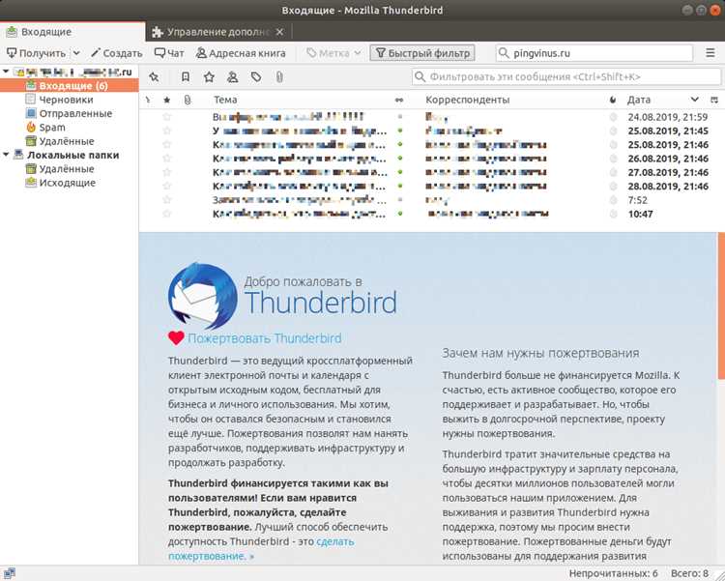Click the online status icon in status bar
725x581 pixels.
click(x=10, y=573)
